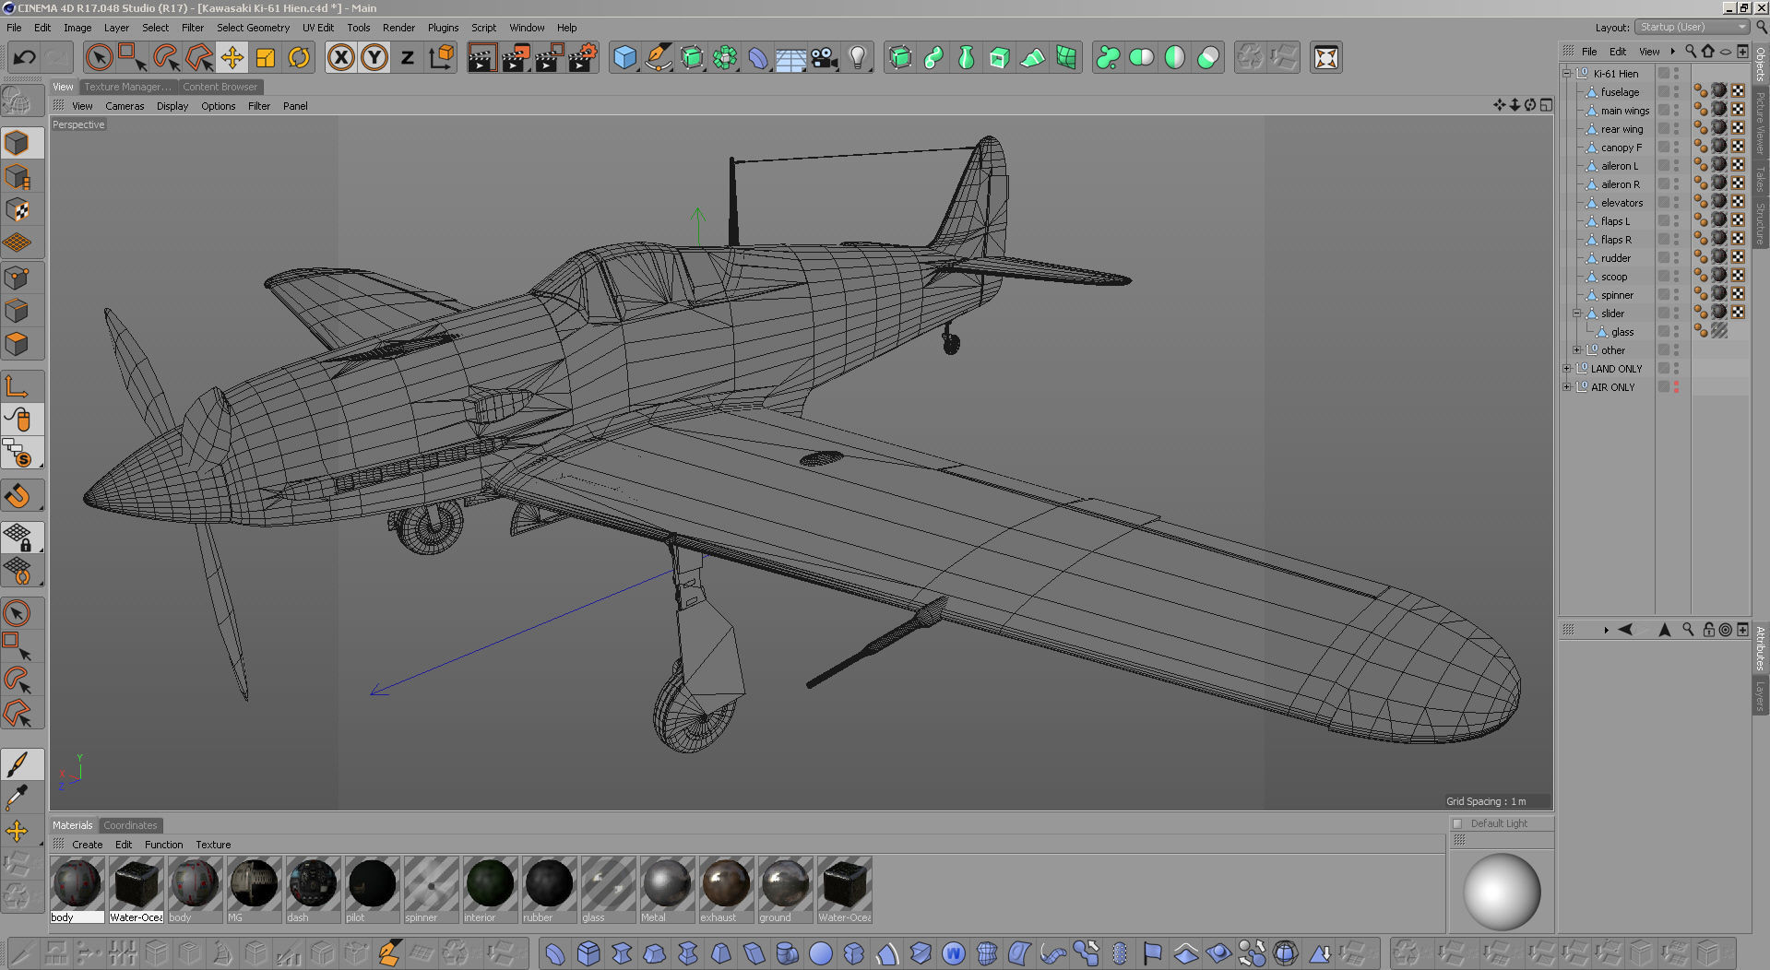The width and height of the screenshot is (1770, 970).
Task: Select the glass object
Action: pos(1622,332)
